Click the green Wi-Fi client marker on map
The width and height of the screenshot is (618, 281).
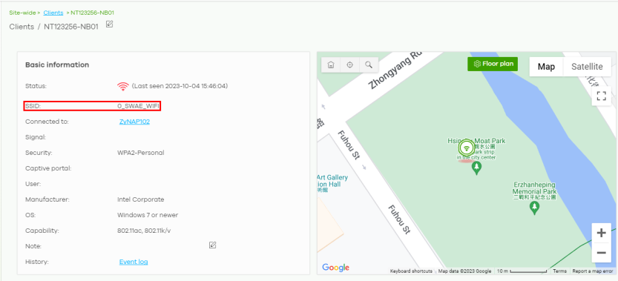pyautogui.click(x=467, y=148)
